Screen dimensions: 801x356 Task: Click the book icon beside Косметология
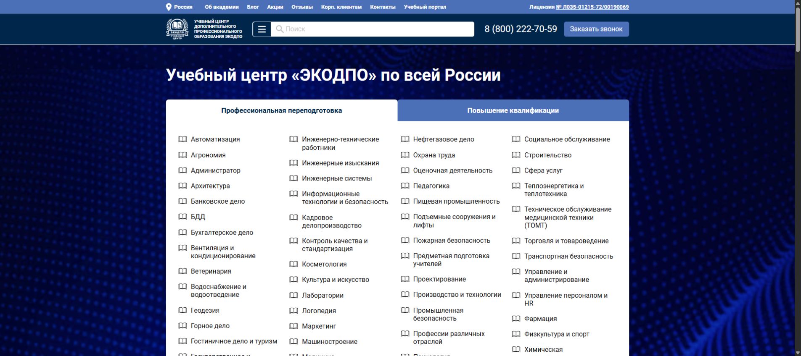point(293,264)
